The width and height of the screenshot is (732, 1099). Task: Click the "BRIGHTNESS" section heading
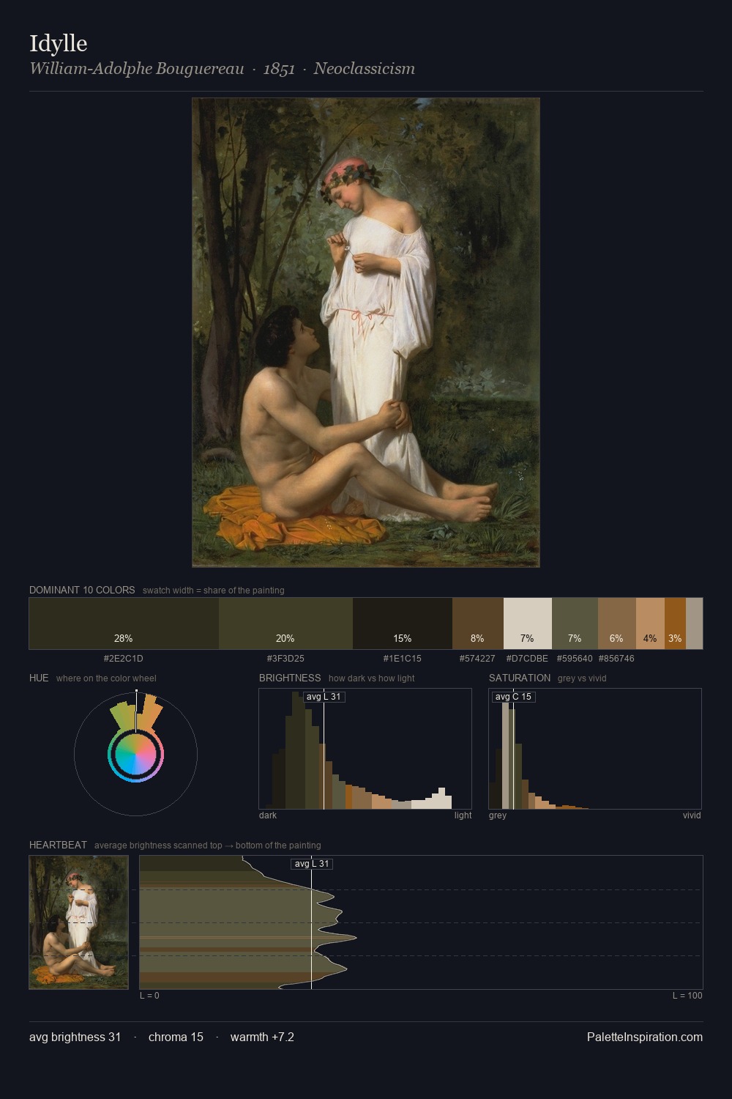(290, 678)
